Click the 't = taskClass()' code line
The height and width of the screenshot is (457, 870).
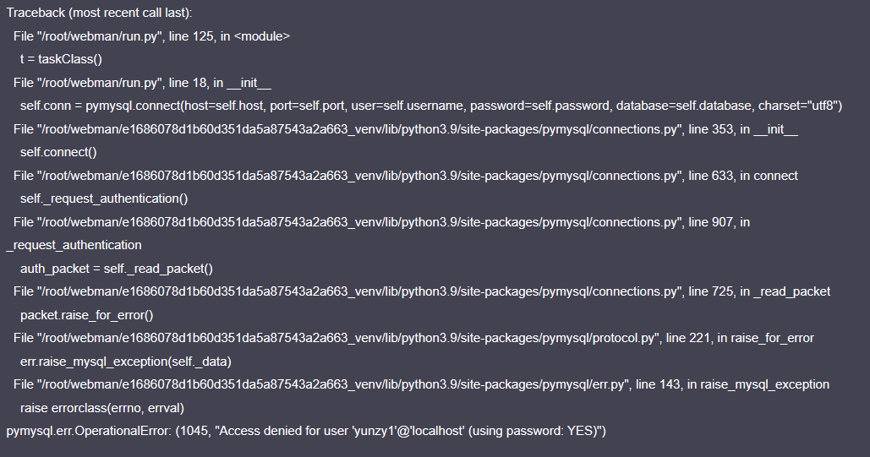tap(61, 59)
